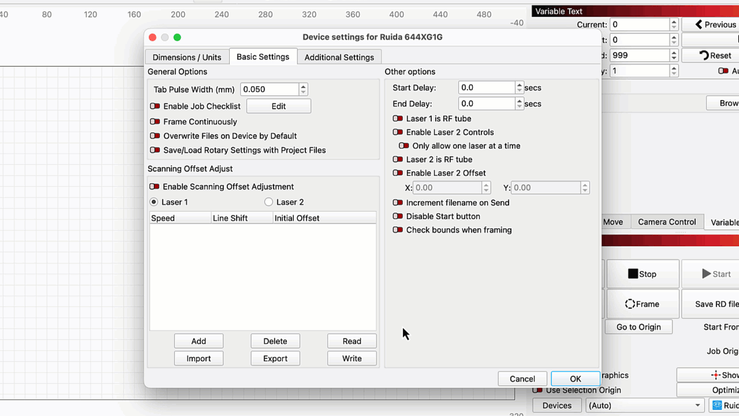Toggle Laser 1 is RF tube
Viewport: 739px width, 416px height.
coord(398,118)
